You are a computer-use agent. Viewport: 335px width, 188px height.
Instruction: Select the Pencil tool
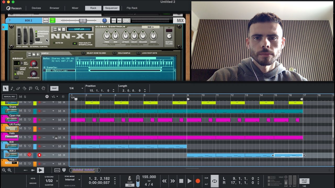(x=12, y=89)
